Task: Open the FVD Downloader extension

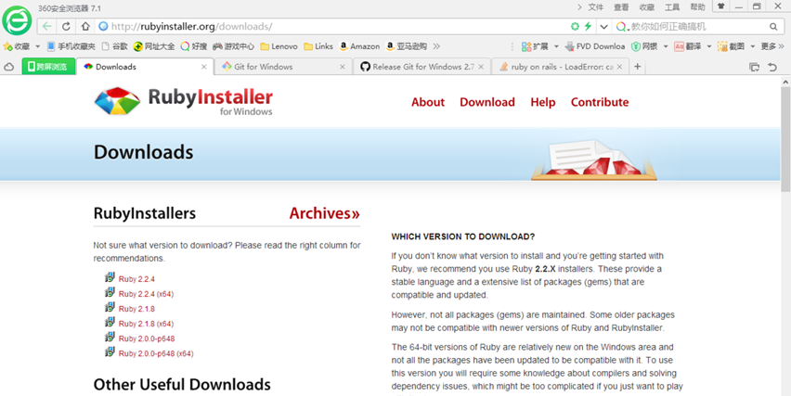Action: pyautogui.click(x=595, y=46)
